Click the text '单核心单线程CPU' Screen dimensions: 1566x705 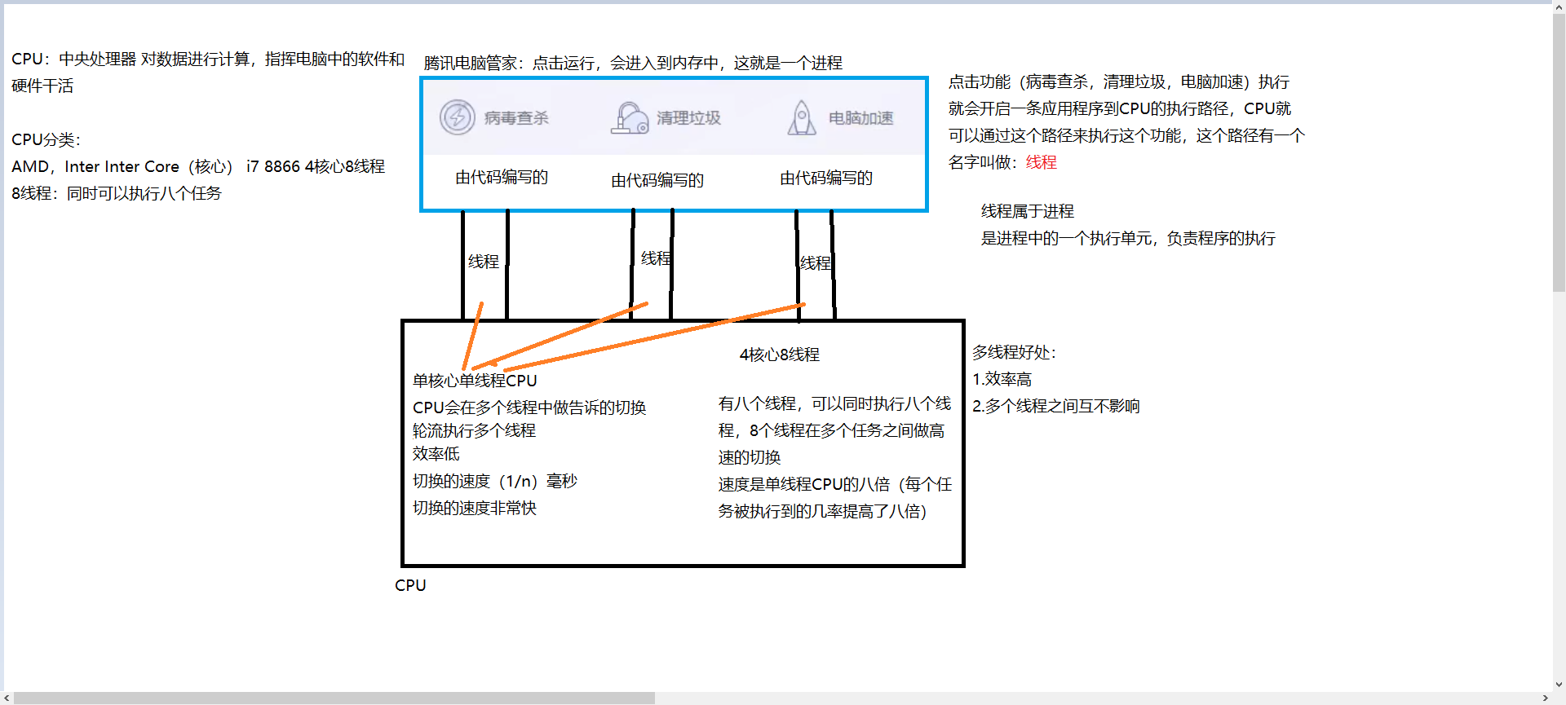tap(475, 381)
